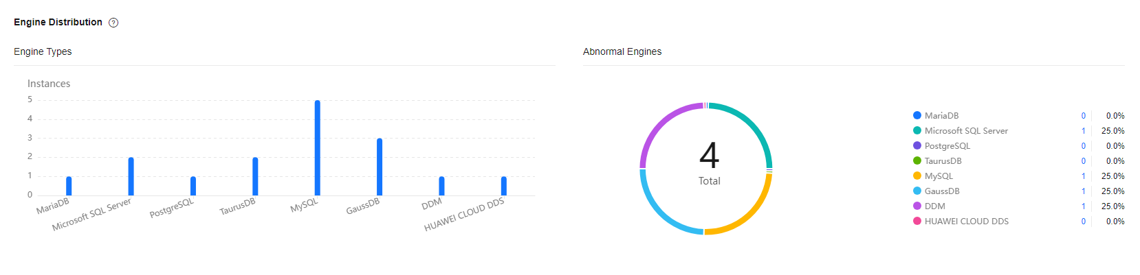The image size is (1140, 275).
Task: Toggle the PostgreSQL legend item
Action: 947,145
